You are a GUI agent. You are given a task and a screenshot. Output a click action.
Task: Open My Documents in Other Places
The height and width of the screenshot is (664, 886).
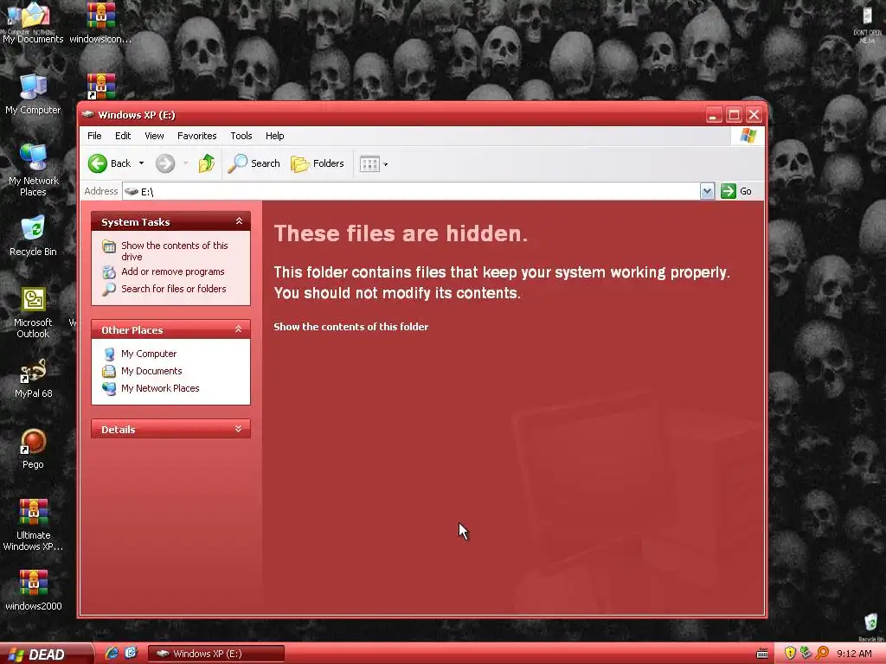click(151, 371)
